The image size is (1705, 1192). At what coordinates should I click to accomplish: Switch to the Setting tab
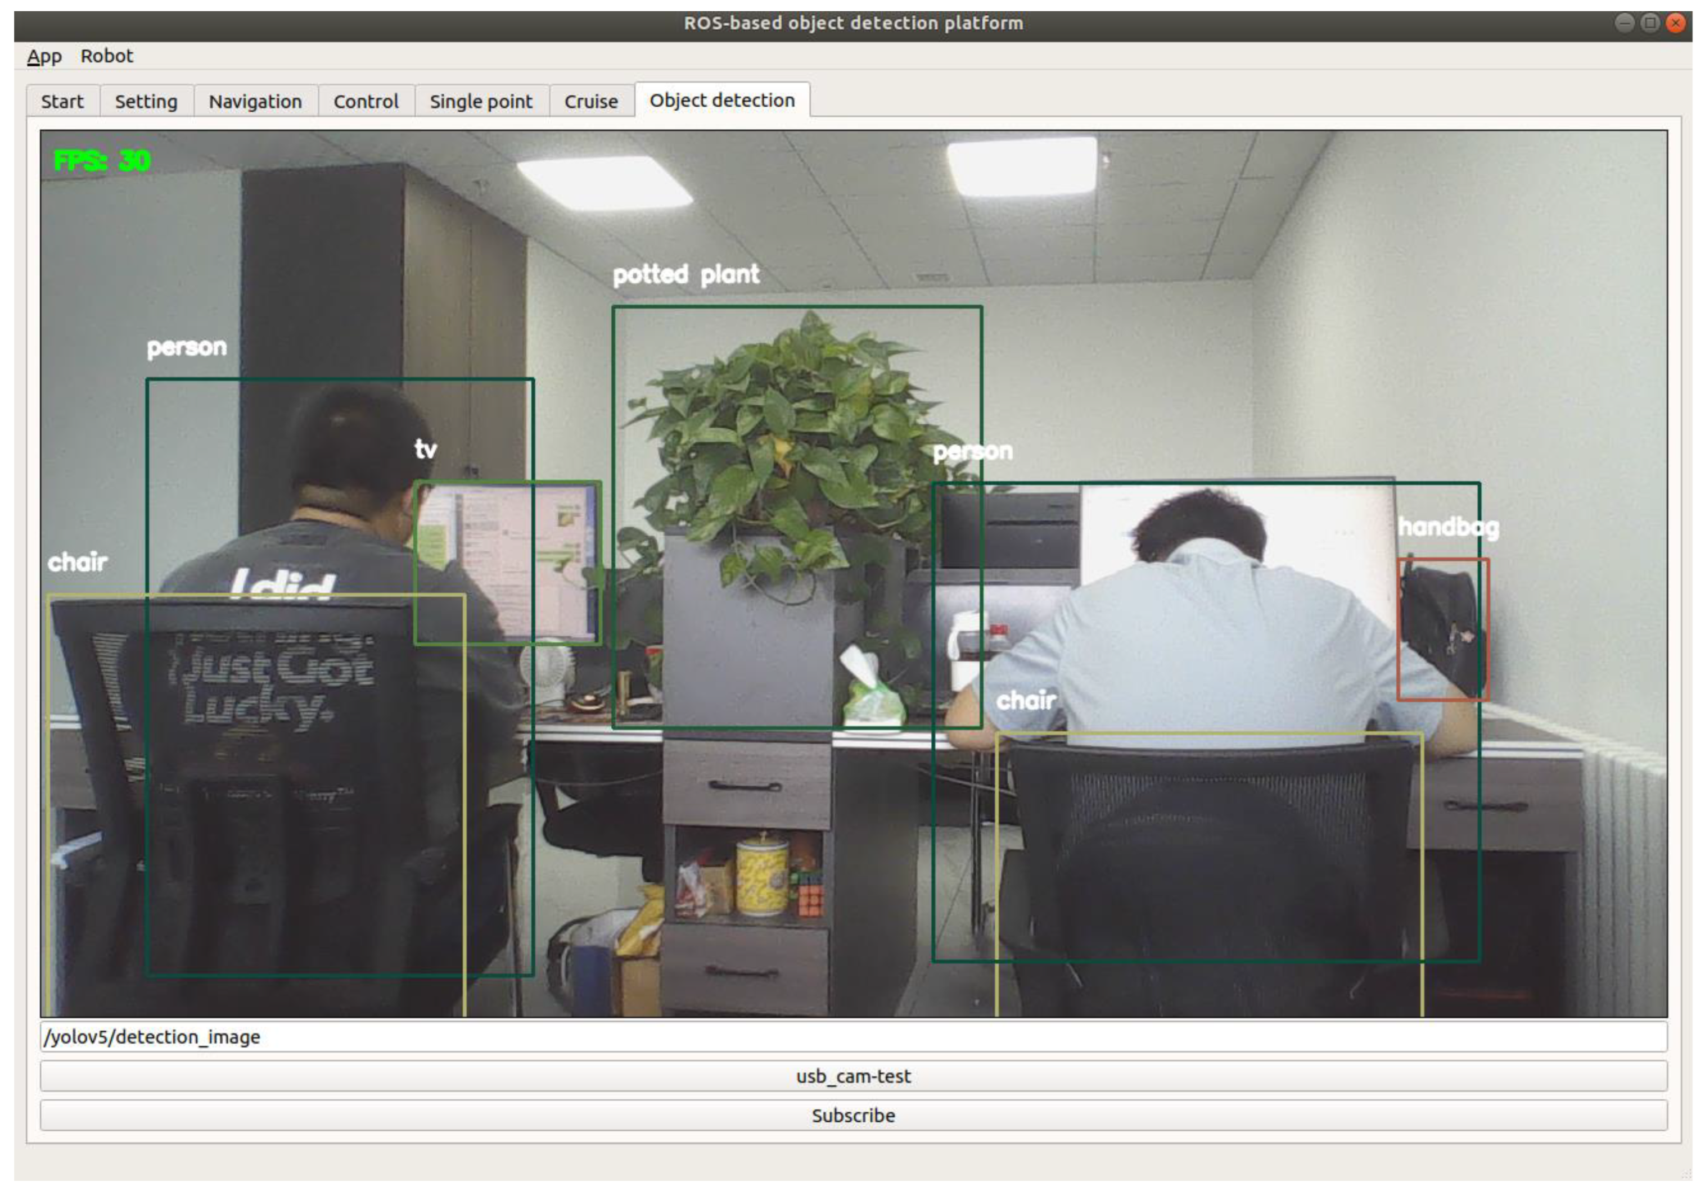tap(146, 102)
